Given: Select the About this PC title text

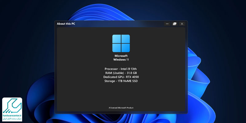Looking at the screenshot, I should (66, 24).
